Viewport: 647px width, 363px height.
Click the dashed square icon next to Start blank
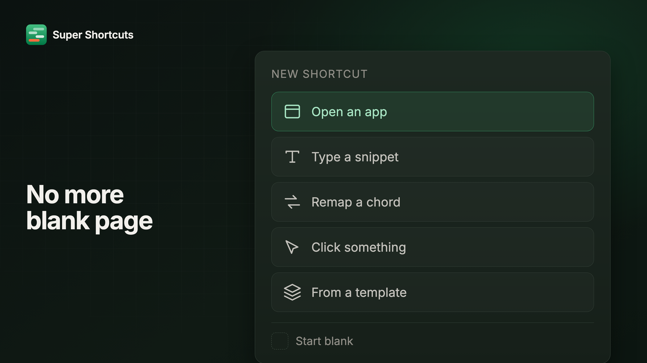pyautogui.click(x=280, y=341)
